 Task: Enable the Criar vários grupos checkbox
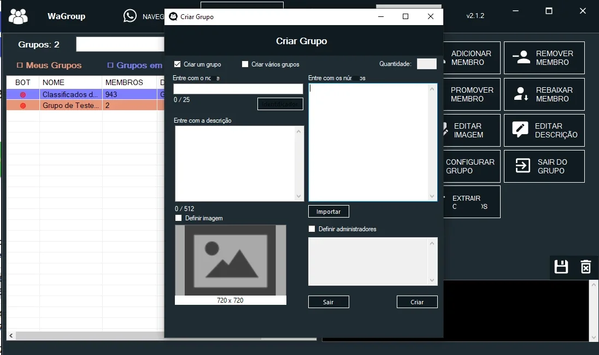pyautogui.click(x=245, y=64)
